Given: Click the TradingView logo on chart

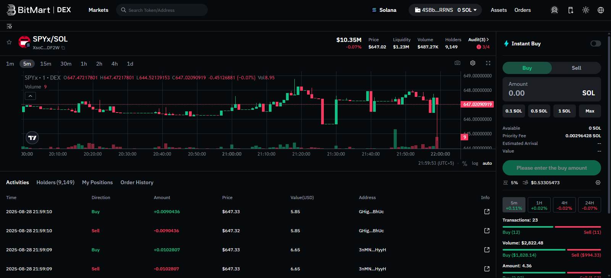Looking at the screenshot, I should (32, 138).
